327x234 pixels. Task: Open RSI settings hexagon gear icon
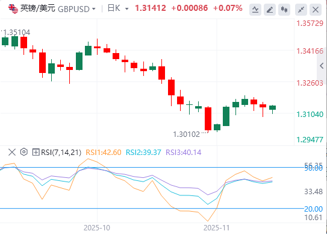coord(24,152)
